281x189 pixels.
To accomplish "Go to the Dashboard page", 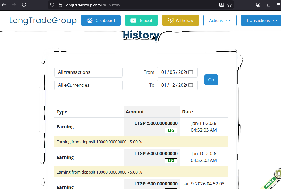I will 101,21.
